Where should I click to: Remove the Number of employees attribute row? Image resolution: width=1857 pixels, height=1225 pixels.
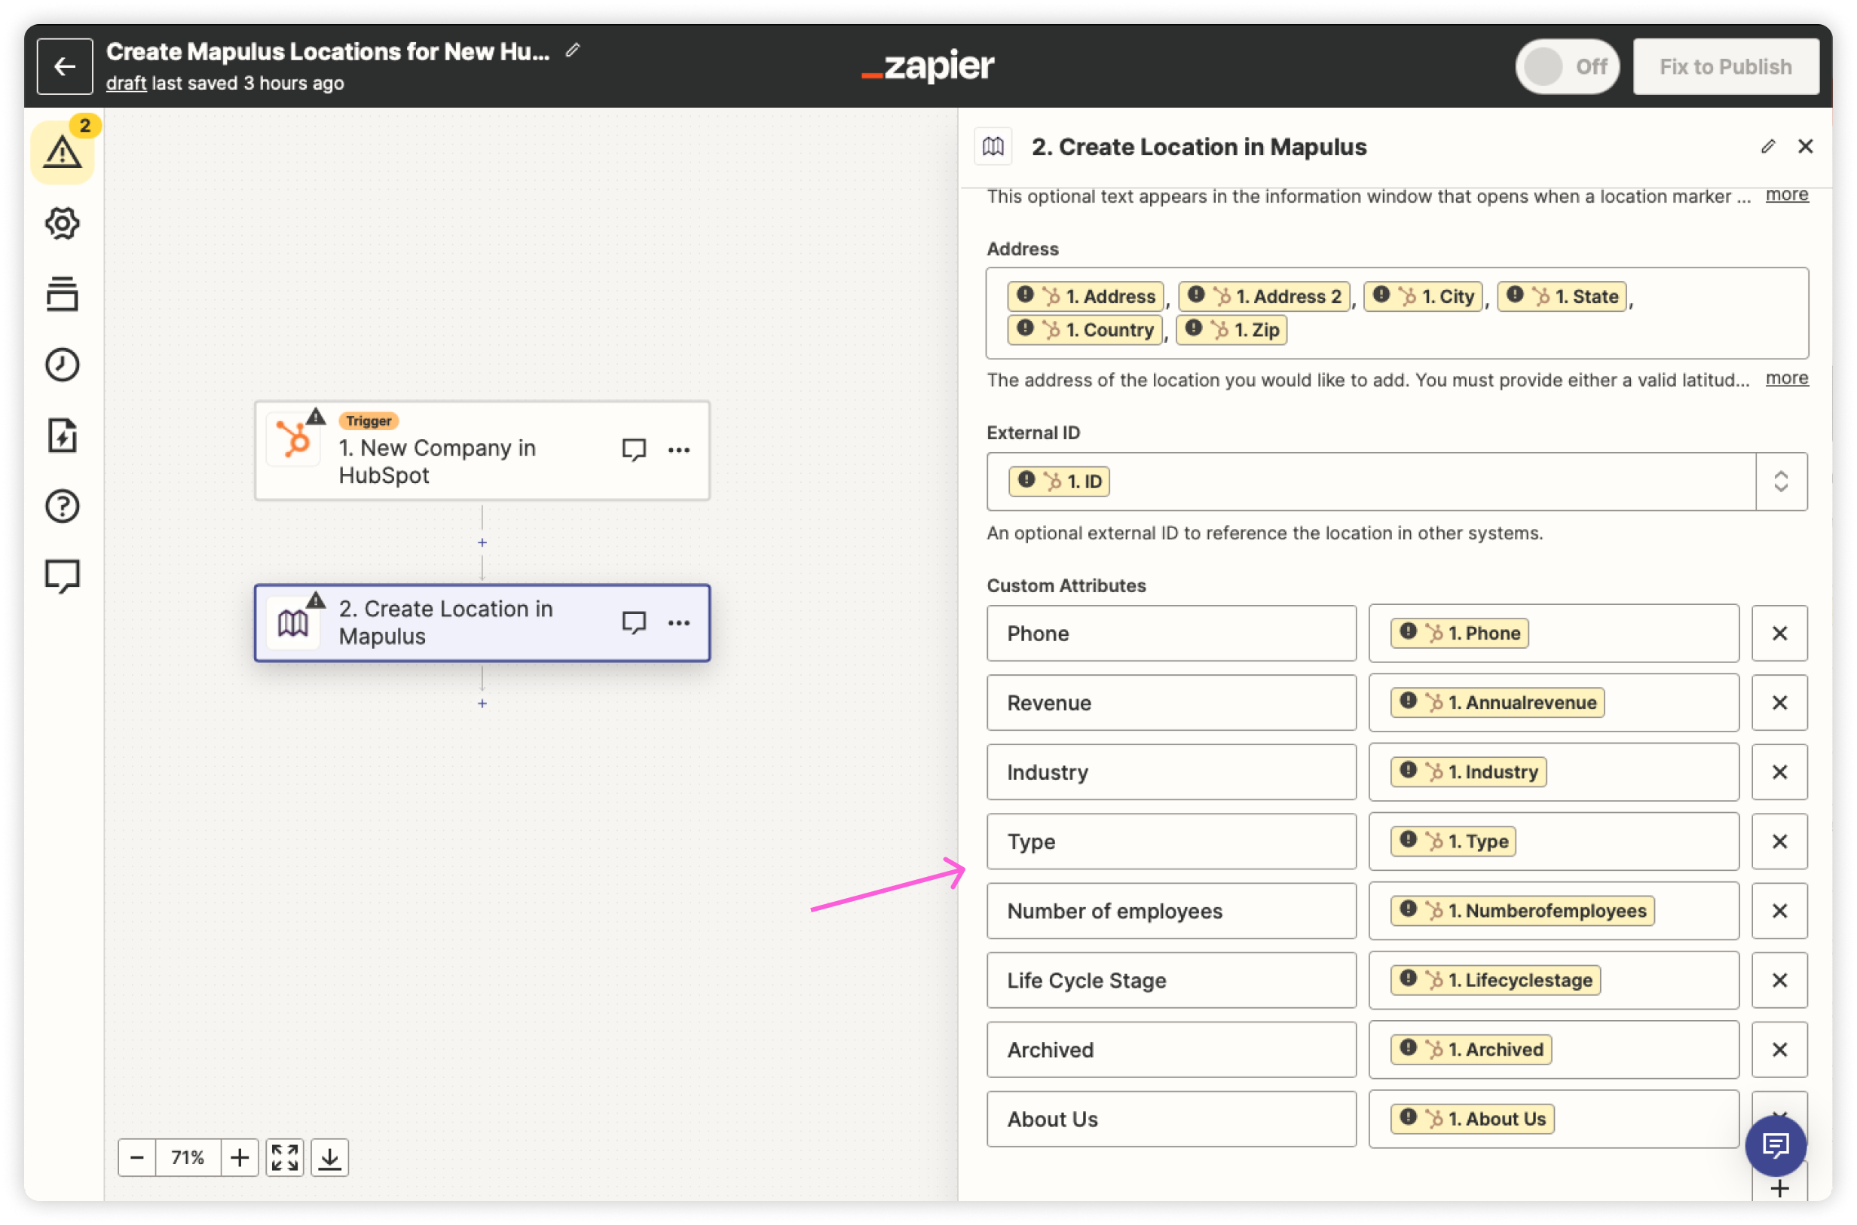coord(1779,912)
